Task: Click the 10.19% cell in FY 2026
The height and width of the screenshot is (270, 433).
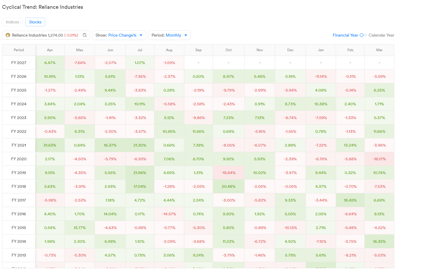Action: click(x=50, y=76)
